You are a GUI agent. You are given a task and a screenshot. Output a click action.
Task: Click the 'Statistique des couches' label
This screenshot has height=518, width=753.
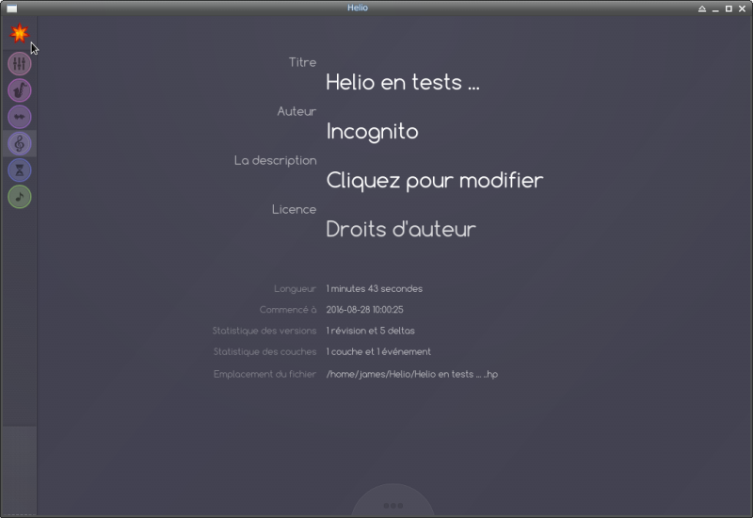point(264,351)
